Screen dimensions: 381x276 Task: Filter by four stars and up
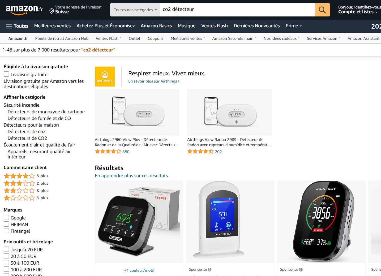pos(26,176)
